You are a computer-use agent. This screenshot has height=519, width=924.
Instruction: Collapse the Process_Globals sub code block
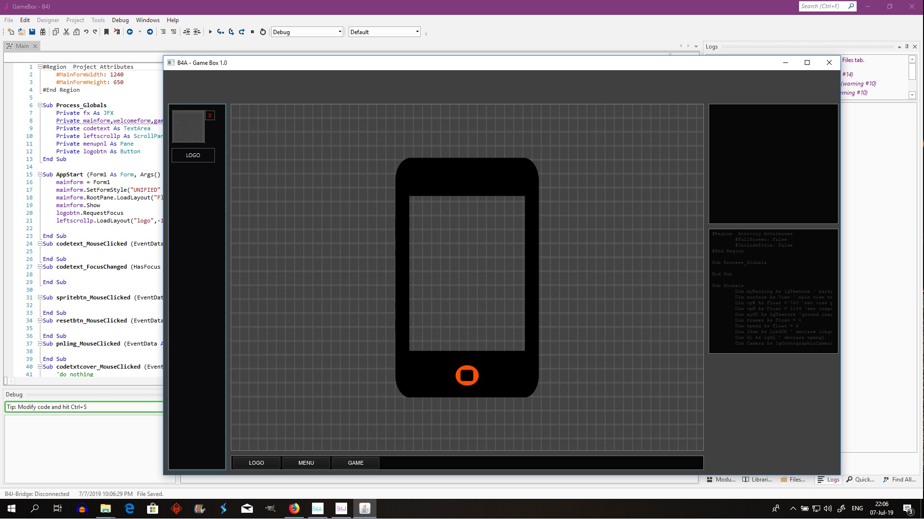(40, 105)
